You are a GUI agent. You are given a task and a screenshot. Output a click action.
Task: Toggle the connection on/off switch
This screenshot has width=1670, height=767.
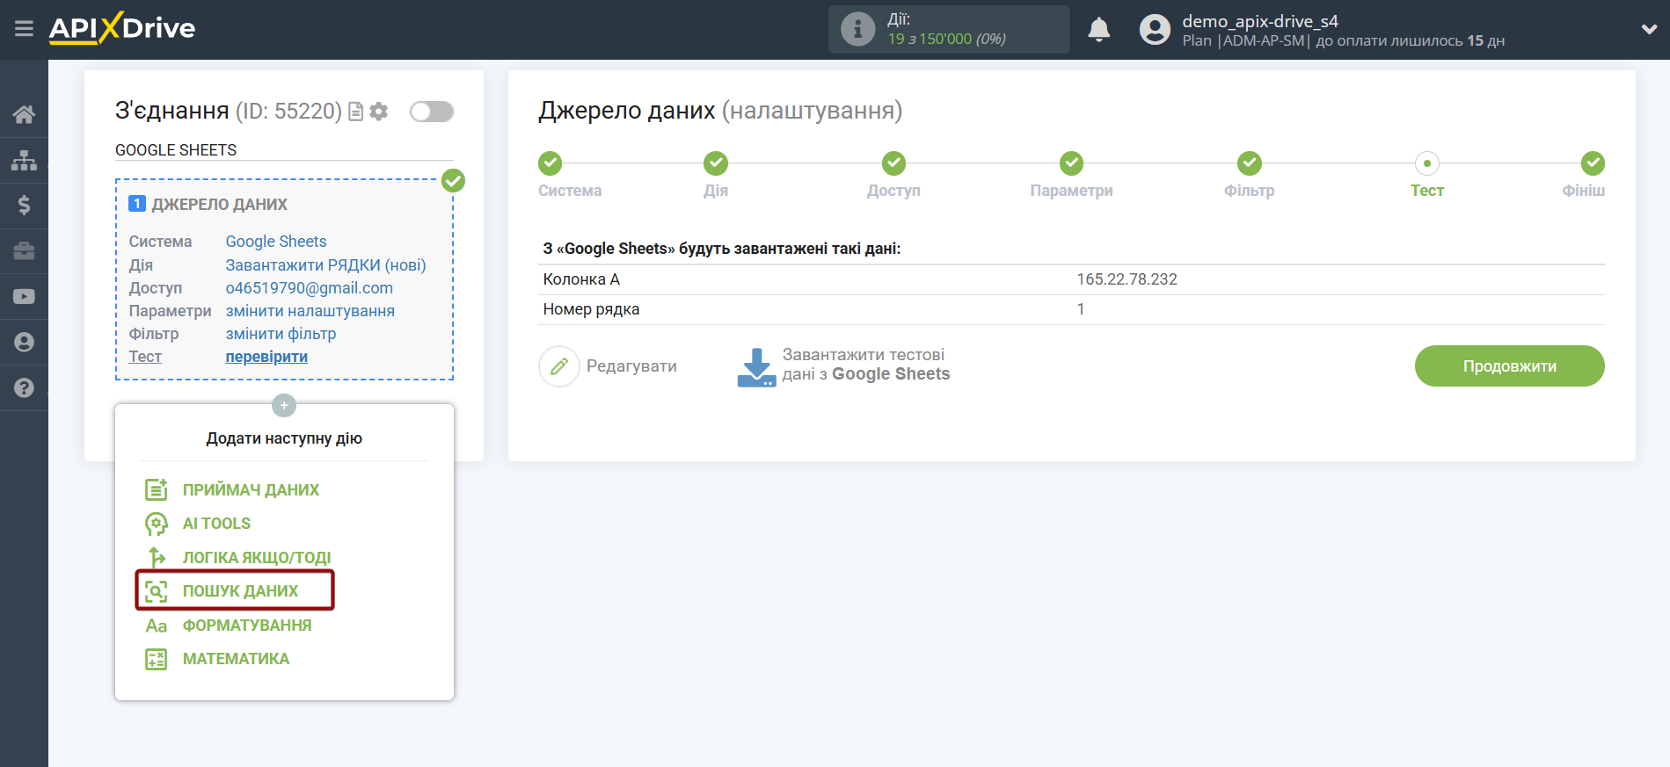[432, 112]
